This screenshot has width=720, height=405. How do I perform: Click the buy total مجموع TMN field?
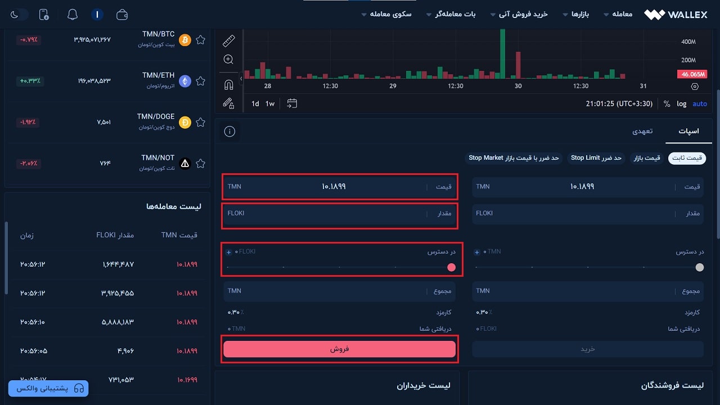(588, 291)
